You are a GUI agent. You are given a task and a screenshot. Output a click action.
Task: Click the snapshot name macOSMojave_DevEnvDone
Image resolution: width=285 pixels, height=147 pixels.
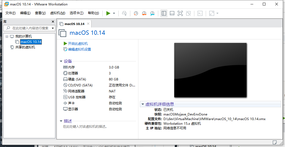[x=185, y=114]
